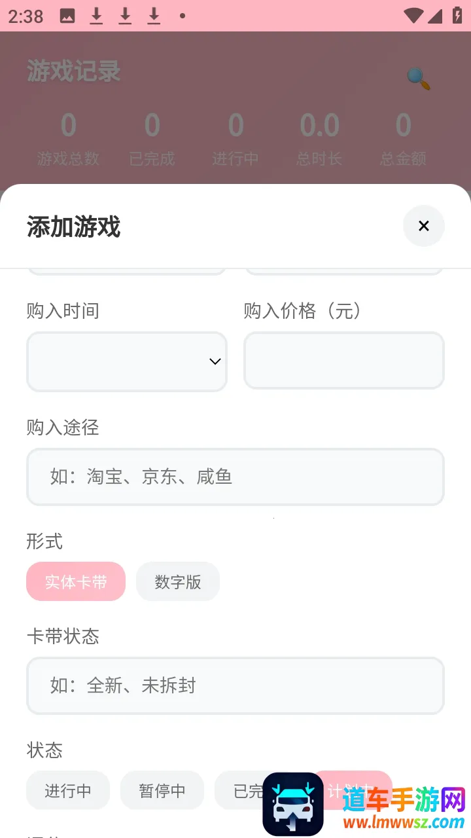471x838 pixels.
Task: Open the 购入时间 dropdown
Action: click(x=127, y=361)
